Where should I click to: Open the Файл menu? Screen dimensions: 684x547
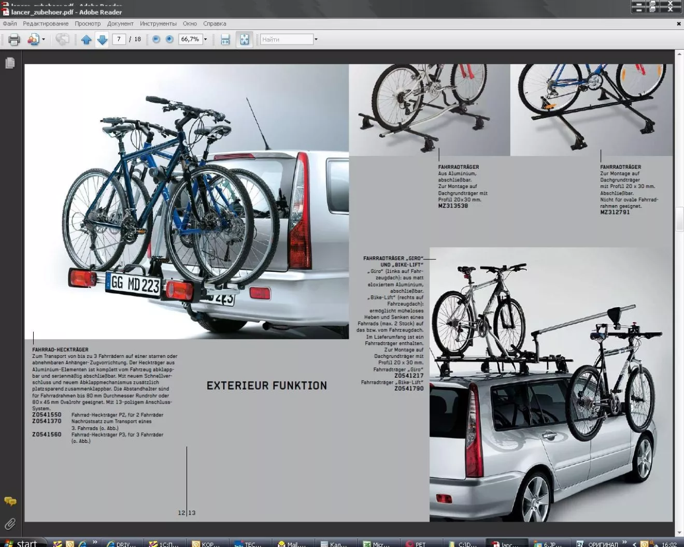tap(10, 24)
